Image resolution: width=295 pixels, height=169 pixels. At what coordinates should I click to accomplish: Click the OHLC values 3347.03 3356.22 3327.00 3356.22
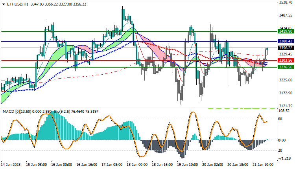tap(58, 4)
